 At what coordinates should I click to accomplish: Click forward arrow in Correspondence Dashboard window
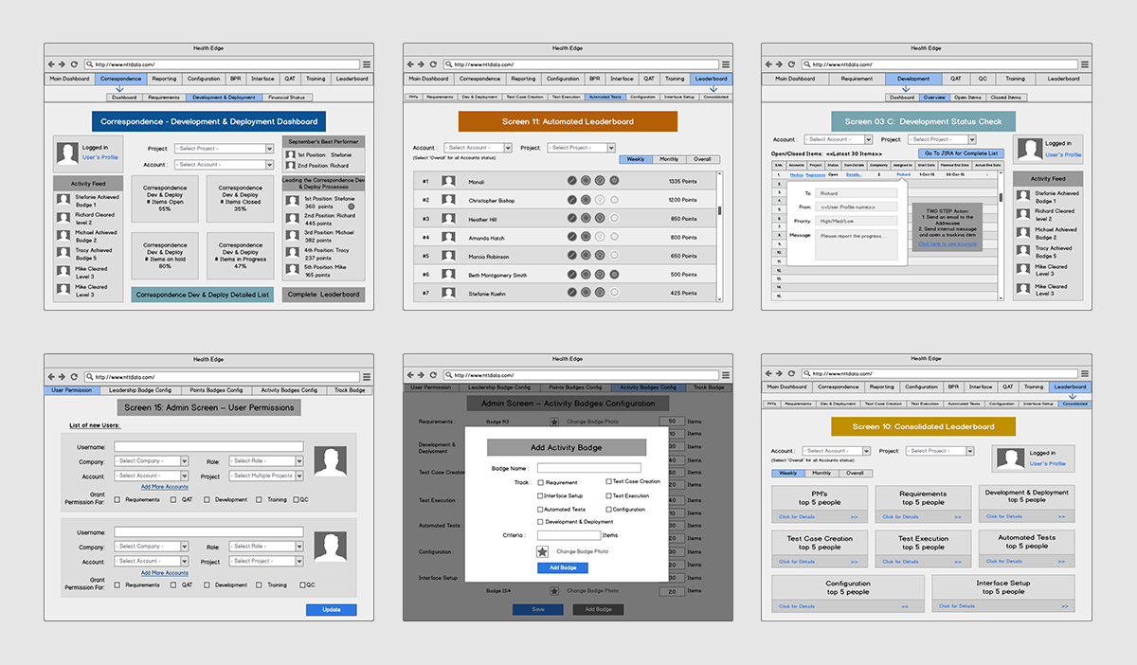[63, 64]
